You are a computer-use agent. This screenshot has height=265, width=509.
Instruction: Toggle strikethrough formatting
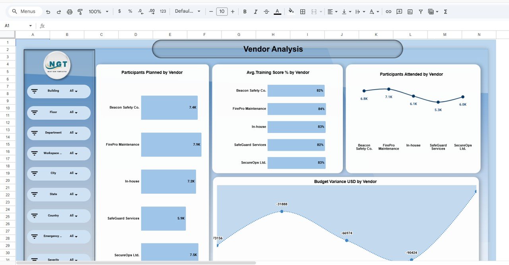click(266, 12)
